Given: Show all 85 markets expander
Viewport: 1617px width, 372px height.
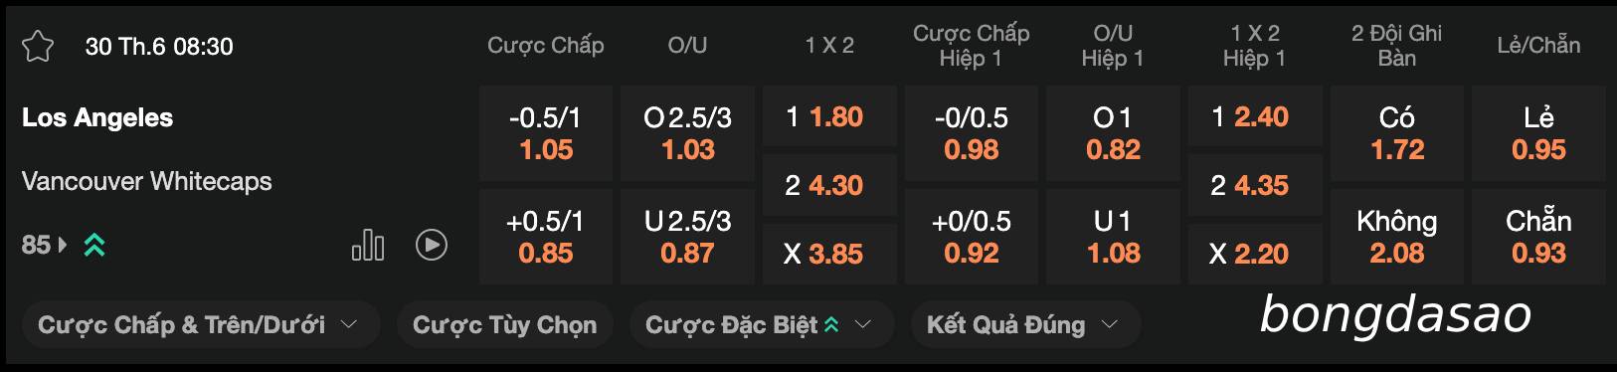Looking at the screenshot, I should (45, 245).
